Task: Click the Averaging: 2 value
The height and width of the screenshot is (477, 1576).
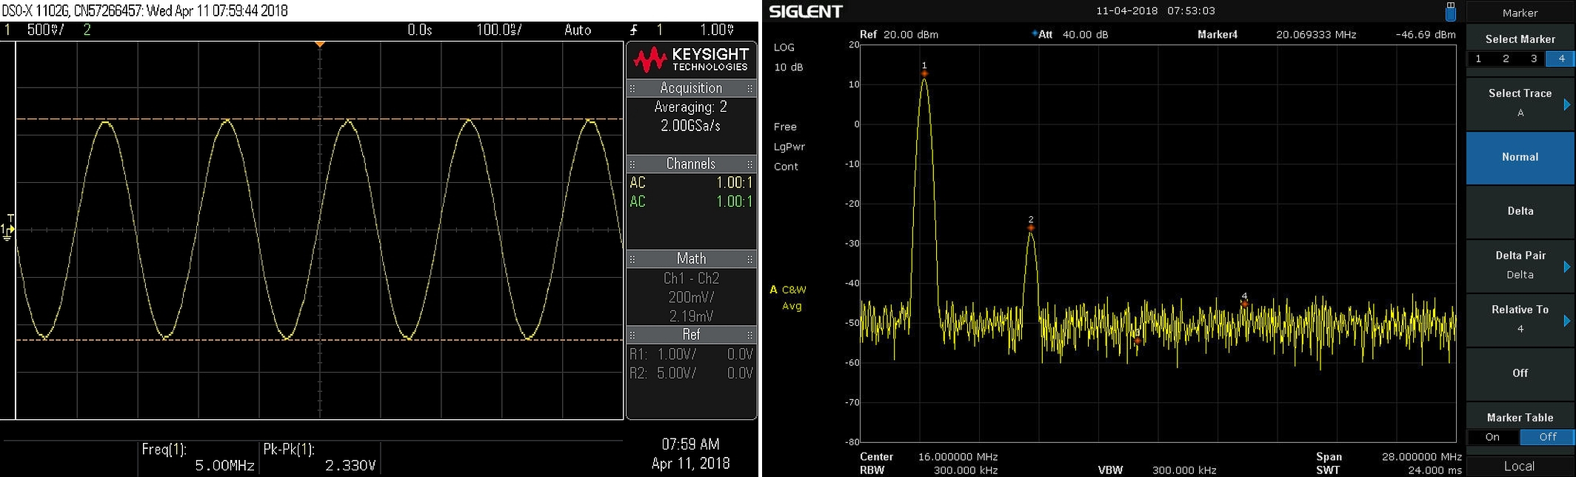Action: click(691, 107)
